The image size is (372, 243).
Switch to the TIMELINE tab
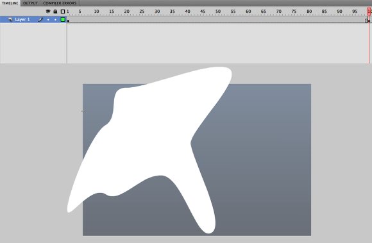(10, 3)
